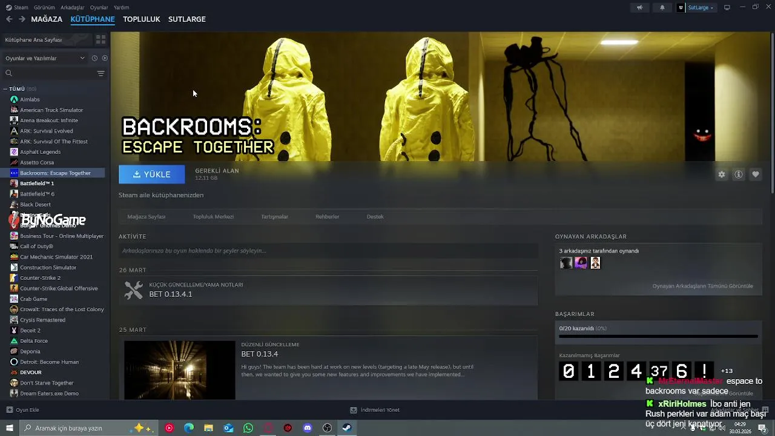Click Kütüphane Ana Sayfası button
Viewport: 775px width, 436px height.
[x=47, y=39]
